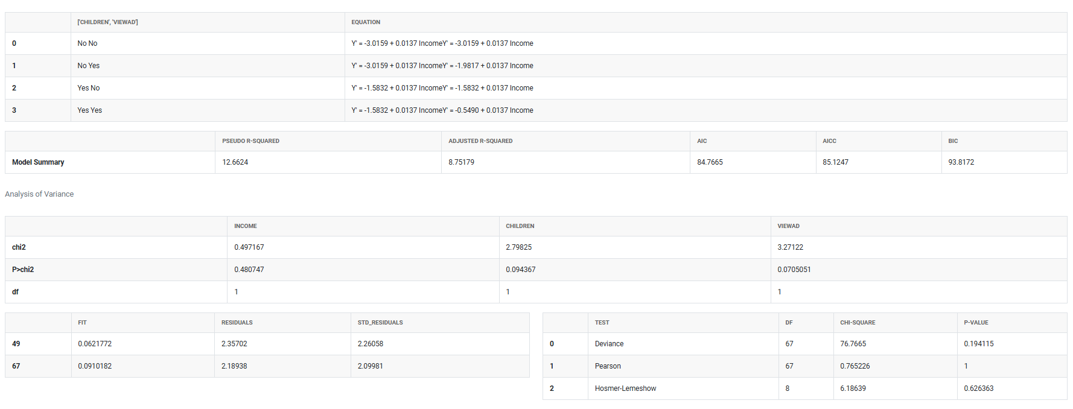Viewport: 1073px width, 409px height.
Task: Click the CHI-SQUARE column header
Action: pyautogui.click(x=858, y=323)
